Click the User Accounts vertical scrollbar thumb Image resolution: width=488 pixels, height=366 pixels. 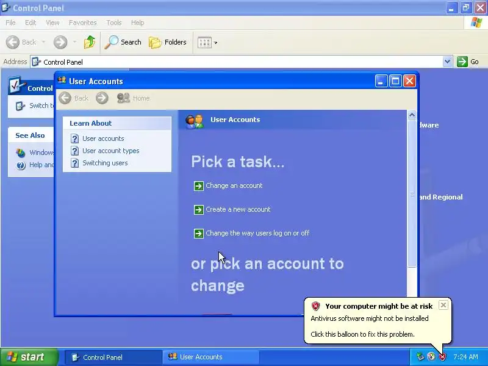pos(412,193)
